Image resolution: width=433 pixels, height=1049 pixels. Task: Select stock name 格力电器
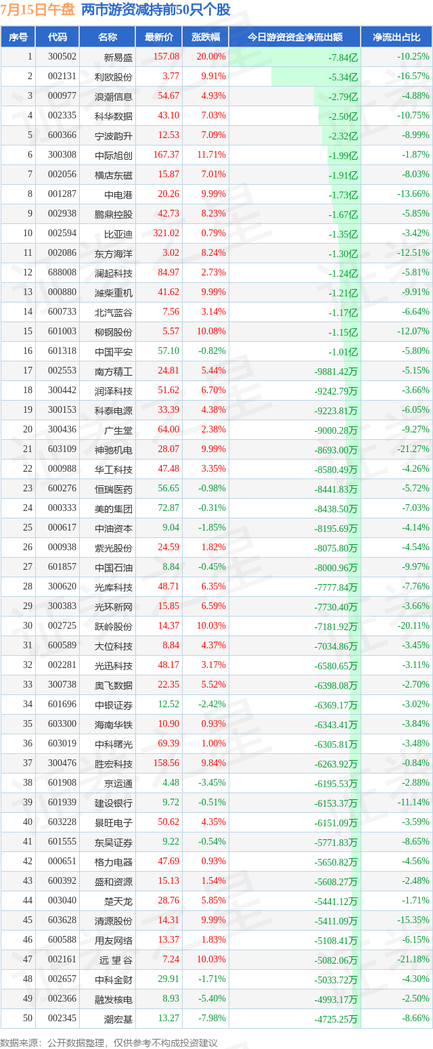(114, 862)
